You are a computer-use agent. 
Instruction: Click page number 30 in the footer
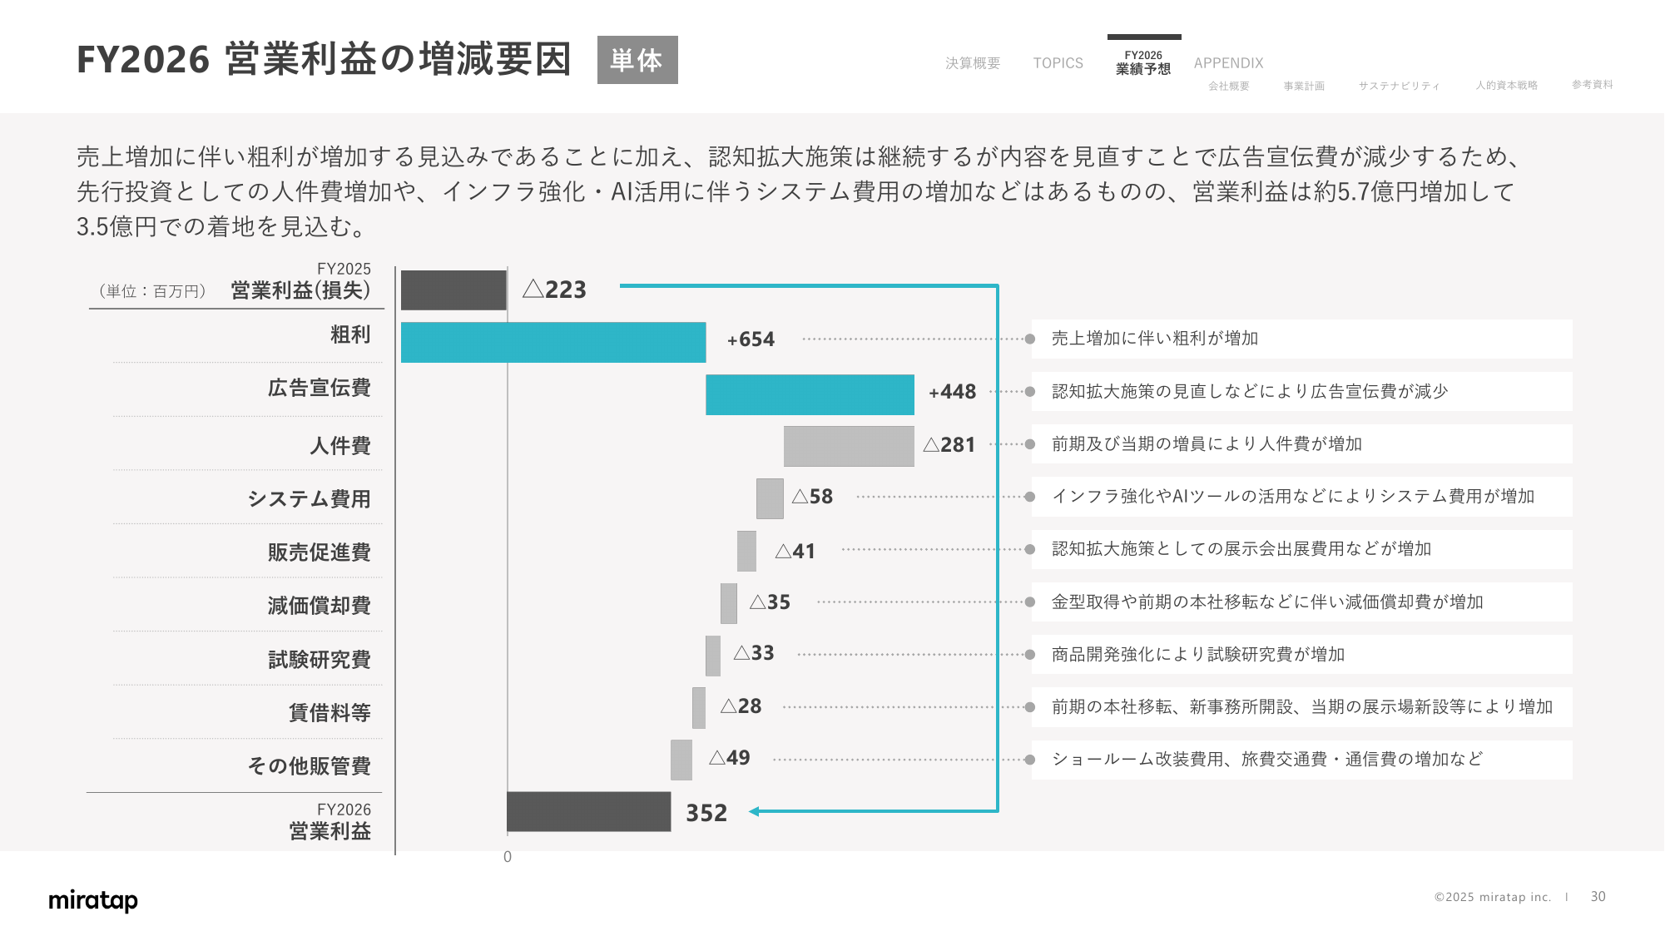click(1598, 897)
